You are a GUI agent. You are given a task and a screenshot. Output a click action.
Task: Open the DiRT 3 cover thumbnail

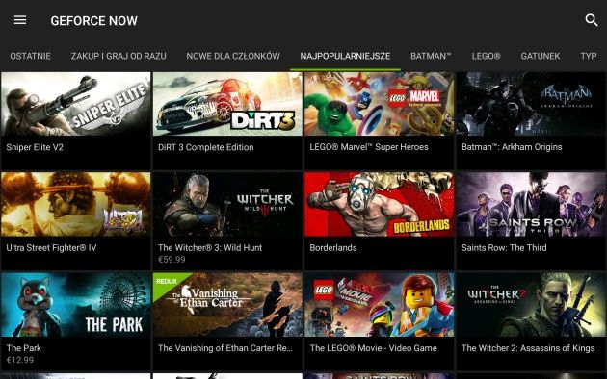pos(227,104)
